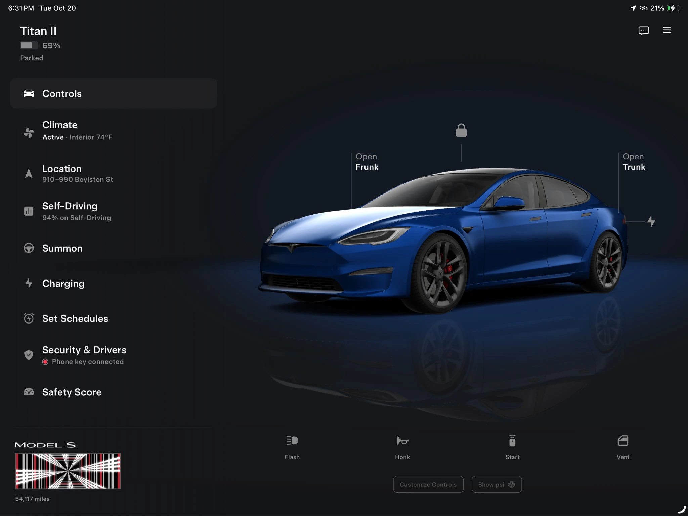Tap the 54,117 miles odometer text
The height and width of the screenshot is (516, 688).
32,499
